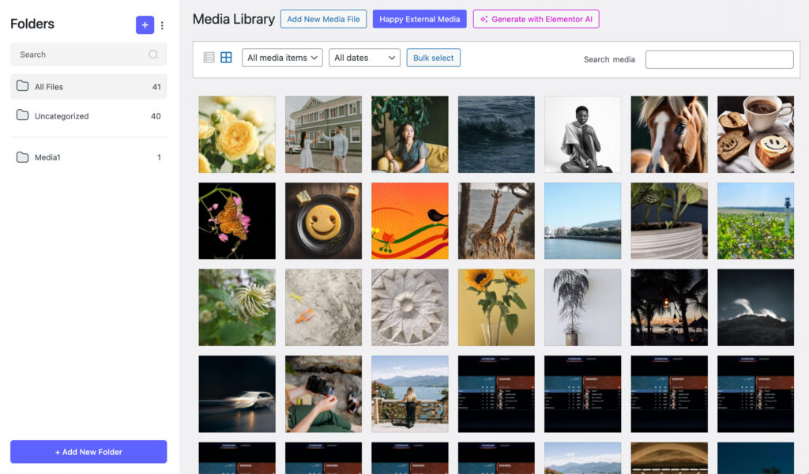
Task: Select the potted palm by white wall photo
Action: click(582, 307)
